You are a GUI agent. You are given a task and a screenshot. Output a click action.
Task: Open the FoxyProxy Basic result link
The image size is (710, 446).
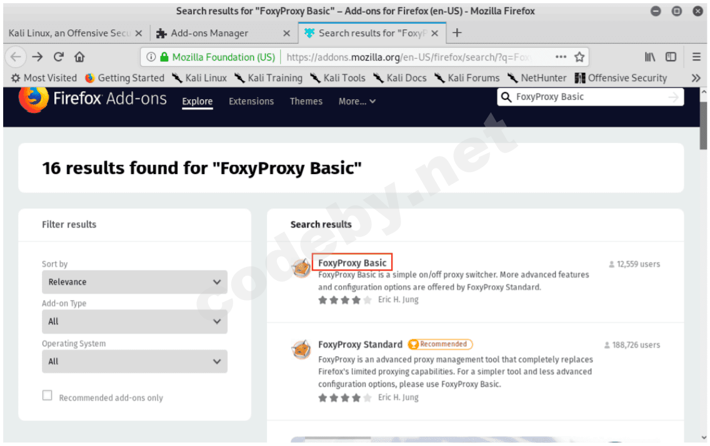(x=352, y=263)
